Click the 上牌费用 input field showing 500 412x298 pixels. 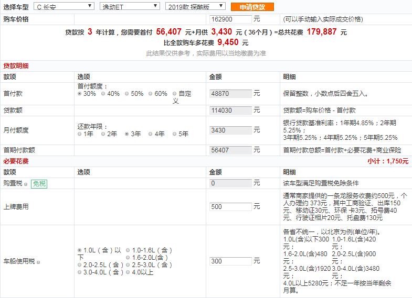230,207
